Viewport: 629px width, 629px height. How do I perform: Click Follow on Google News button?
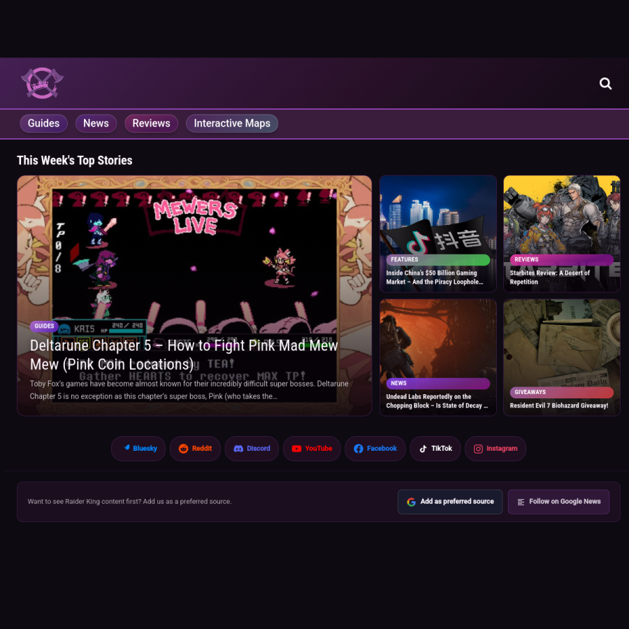[x=558, y=501]
